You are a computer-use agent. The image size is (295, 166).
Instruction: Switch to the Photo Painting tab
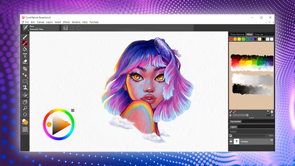pyautogui.click(x=237, y=34)
